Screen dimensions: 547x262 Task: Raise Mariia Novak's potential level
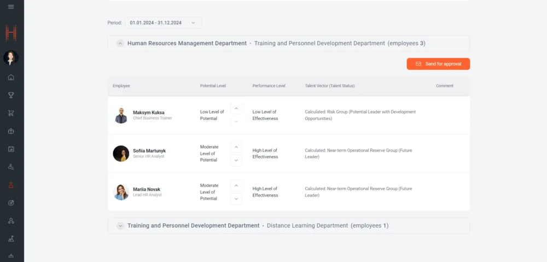click(236, 186)
